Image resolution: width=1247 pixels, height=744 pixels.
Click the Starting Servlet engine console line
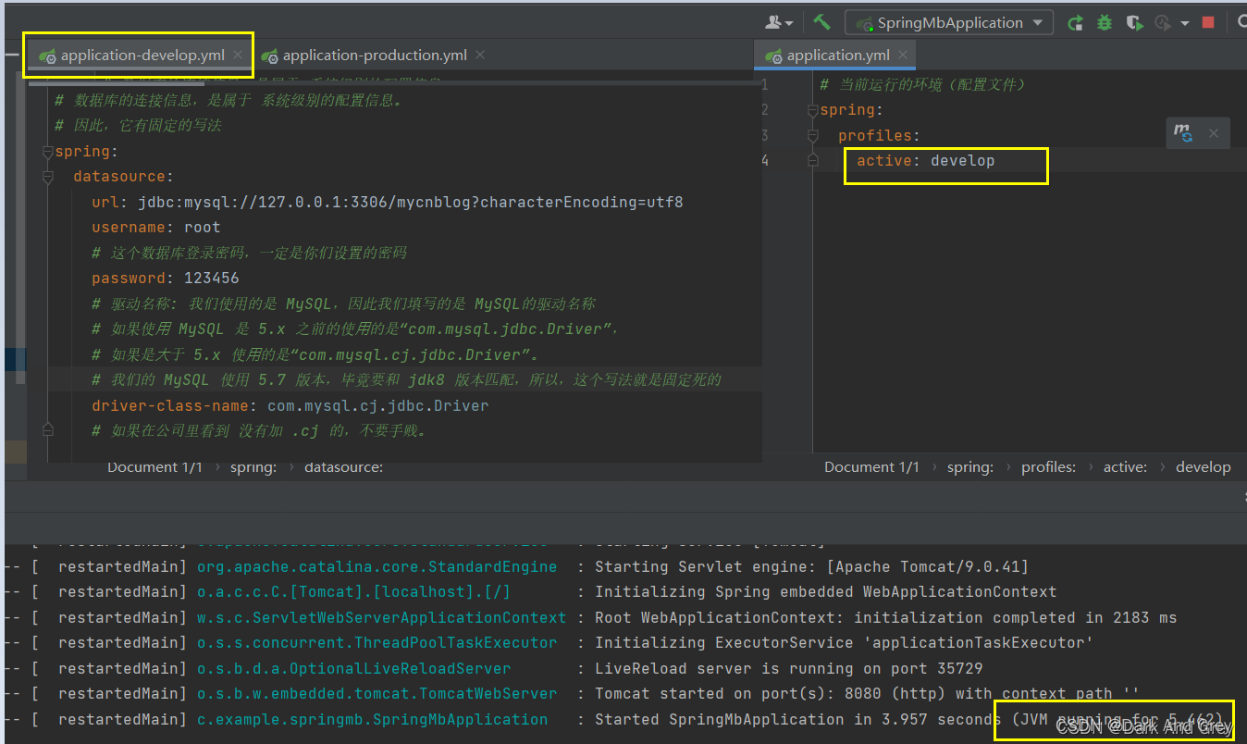(x=811, y=566)
